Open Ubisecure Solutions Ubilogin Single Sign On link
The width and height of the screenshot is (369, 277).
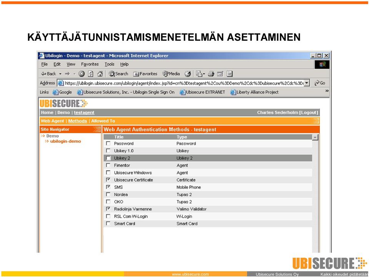coord(126,92)
